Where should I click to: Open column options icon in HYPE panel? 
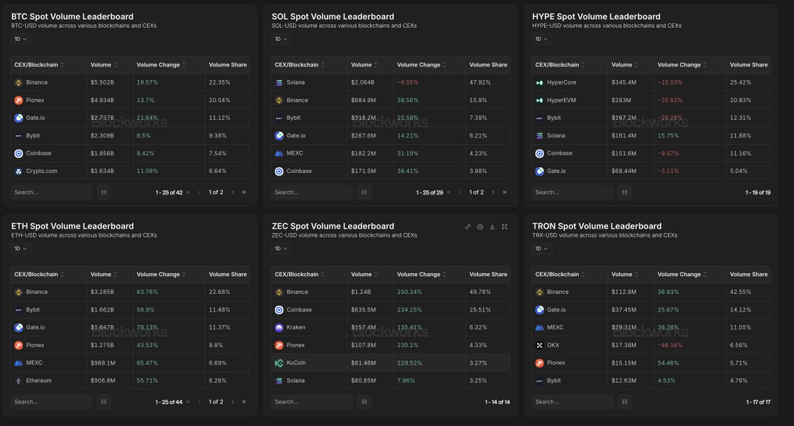tap(625, 192)
